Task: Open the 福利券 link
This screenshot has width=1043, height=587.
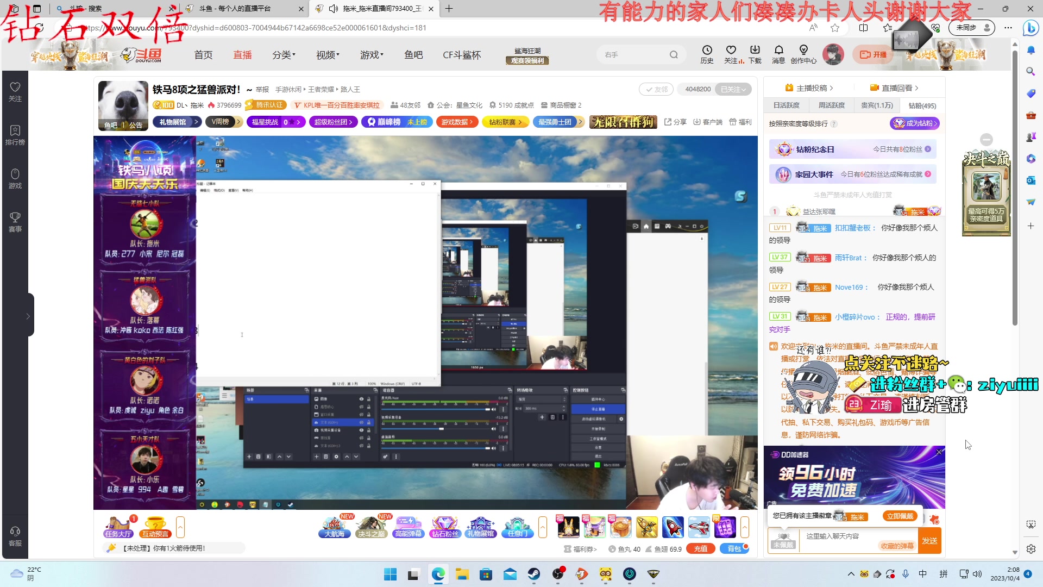Action: (581, 549)
